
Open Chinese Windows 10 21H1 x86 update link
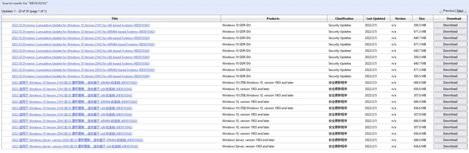pyautogui.click(x=72, y=114)
